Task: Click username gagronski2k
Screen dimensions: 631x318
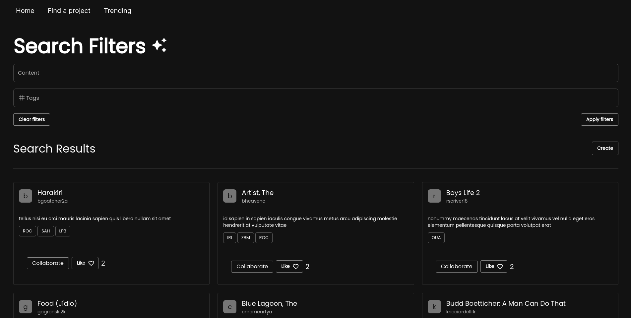Action: 51,312
